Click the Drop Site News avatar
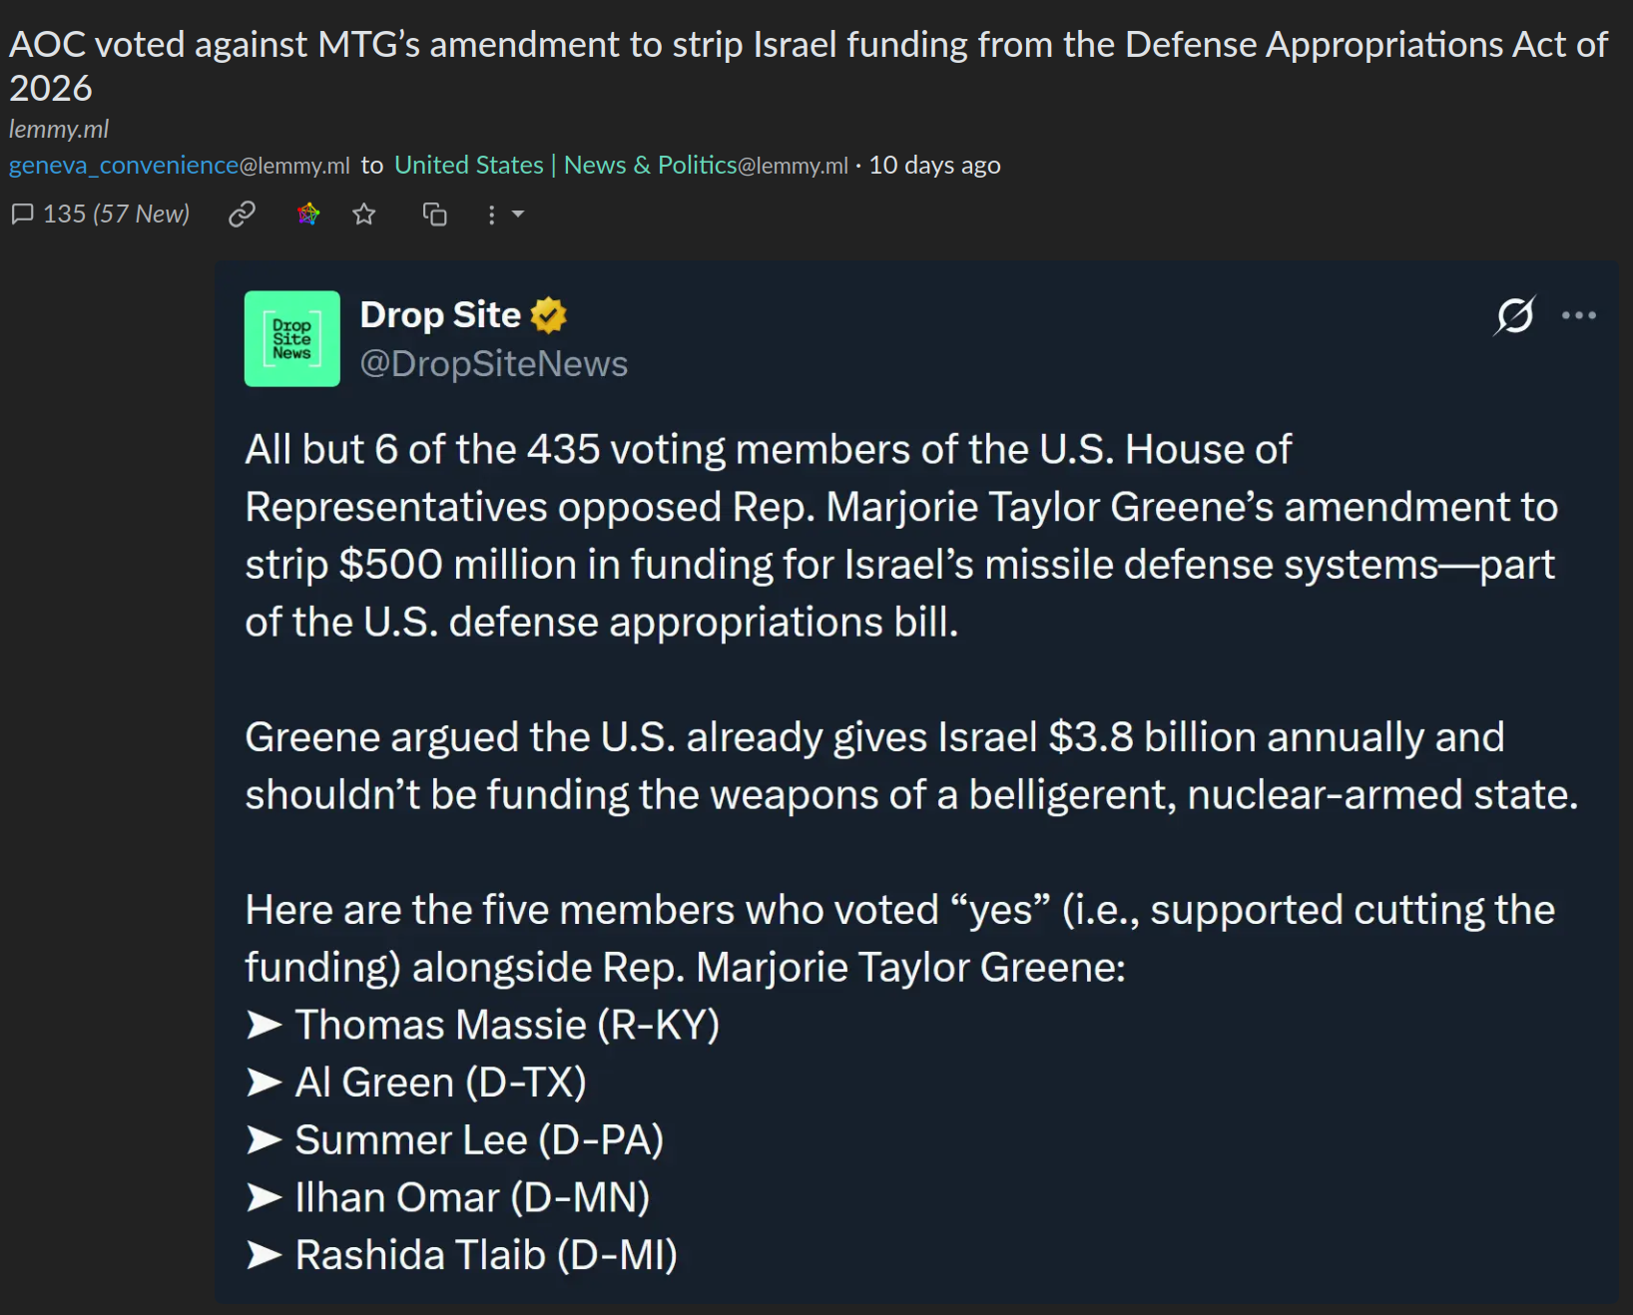Screen dimensions: 1633x1315 tap(292, 338)
